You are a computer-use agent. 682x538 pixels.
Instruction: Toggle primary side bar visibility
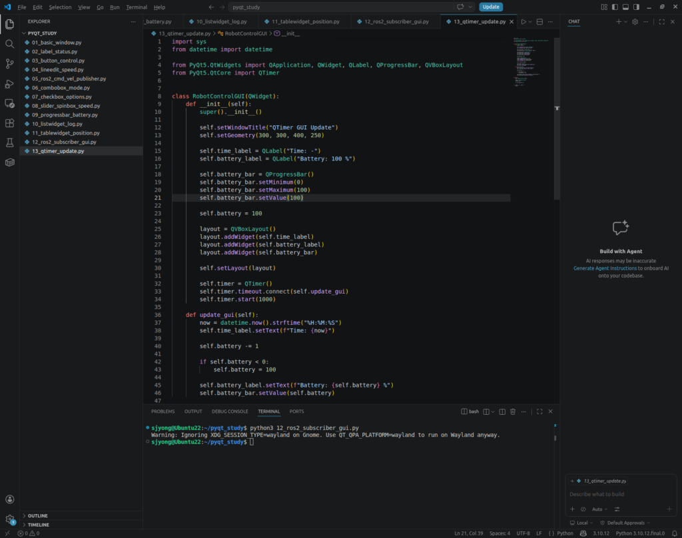click(615, 7)
